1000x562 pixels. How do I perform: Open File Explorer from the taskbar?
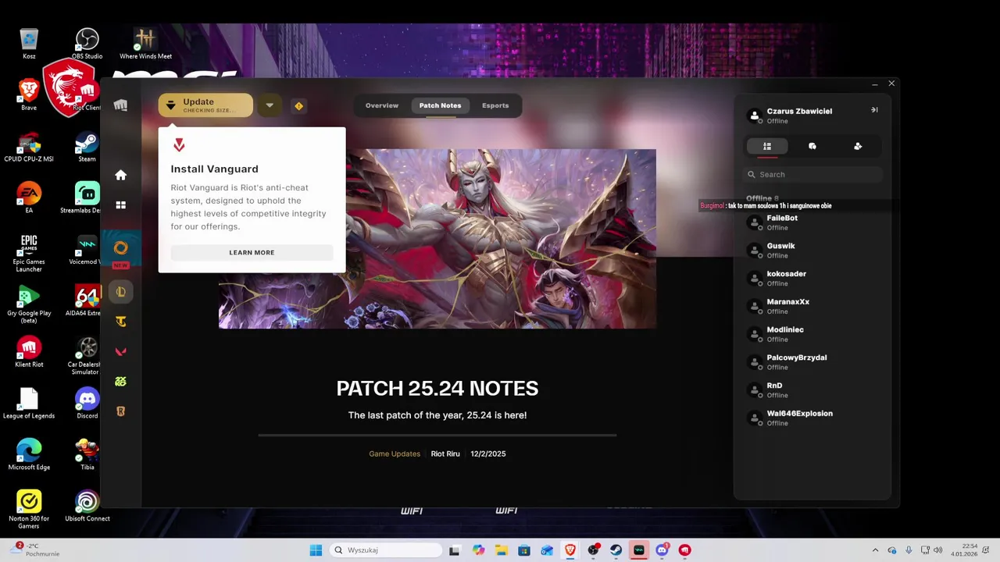pos(501,550)
